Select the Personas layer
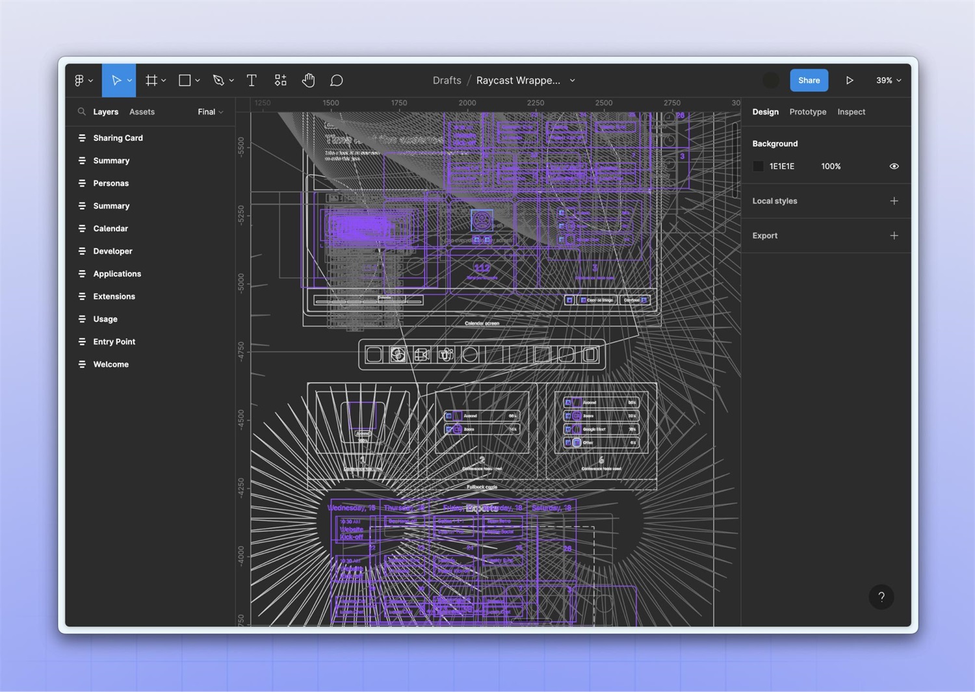Image resolution: width=975 pixels, height=692 pixels. point(150,183)
